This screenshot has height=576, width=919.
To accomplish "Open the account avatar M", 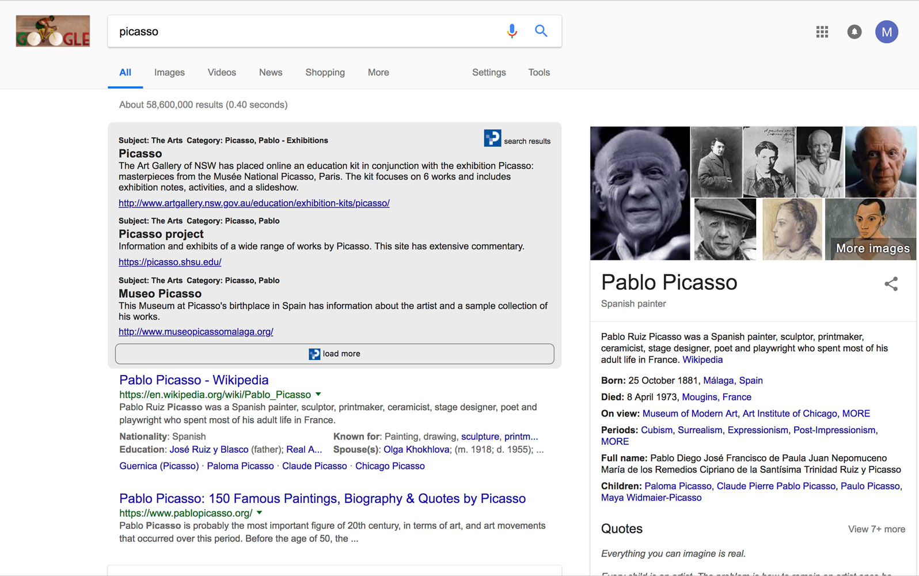I will tap(887, 32).
